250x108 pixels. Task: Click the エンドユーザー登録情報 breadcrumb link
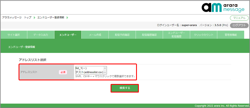click(x=51, y=17)
